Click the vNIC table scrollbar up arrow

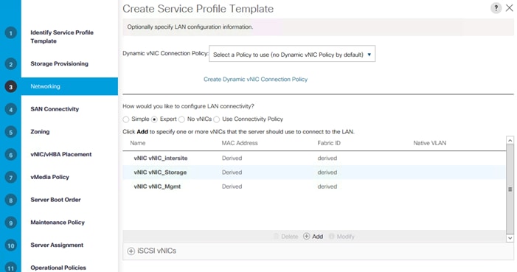[510, 141]
